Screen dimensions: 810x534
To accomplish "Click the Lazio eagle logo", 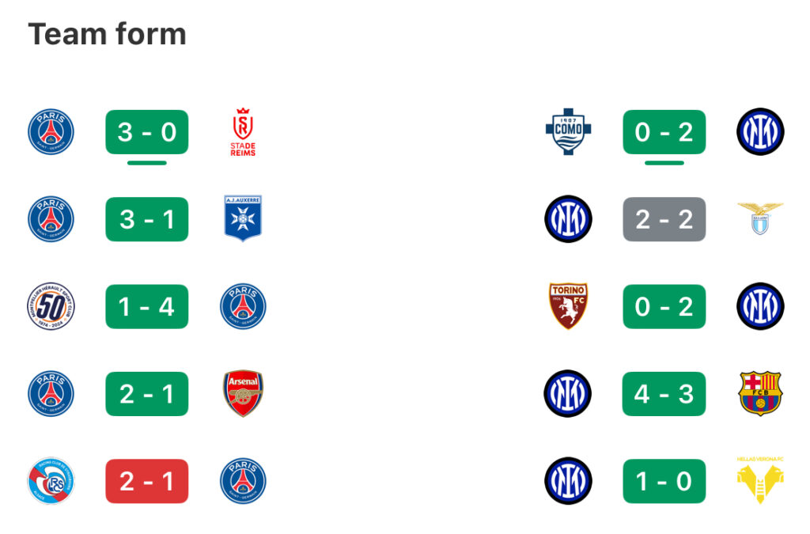I will [760, 218].
